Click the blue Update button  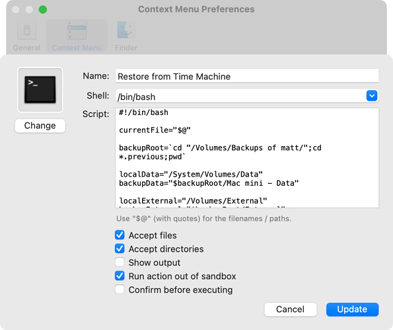pyautogui.click(x=352, y=309)
